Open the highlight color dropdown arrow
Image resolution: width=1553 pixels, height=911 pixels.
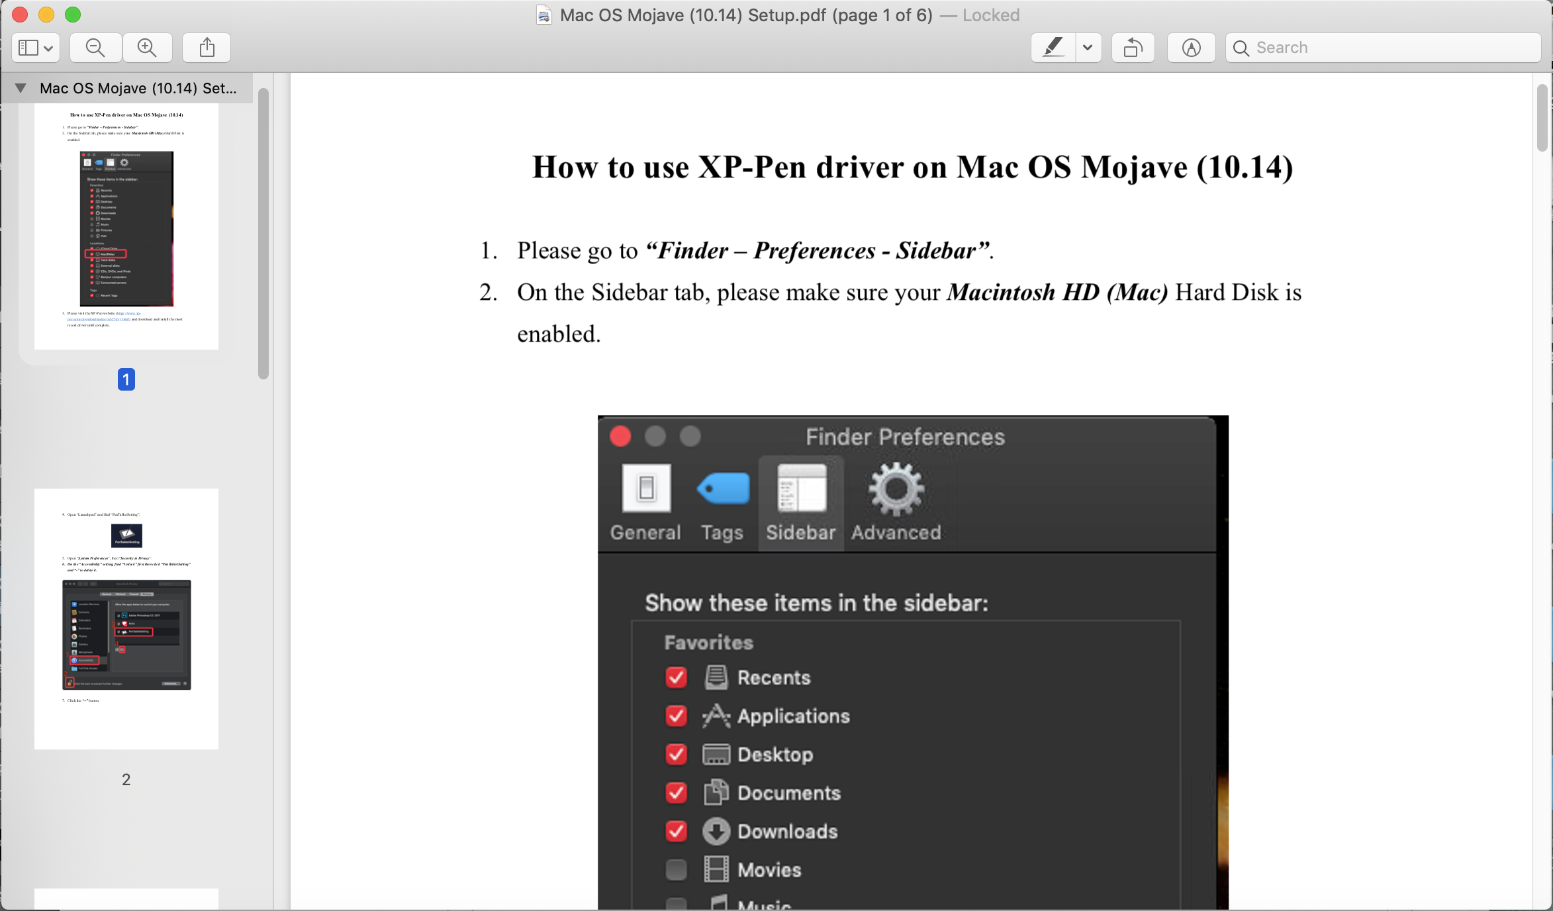pos(1088,48)
